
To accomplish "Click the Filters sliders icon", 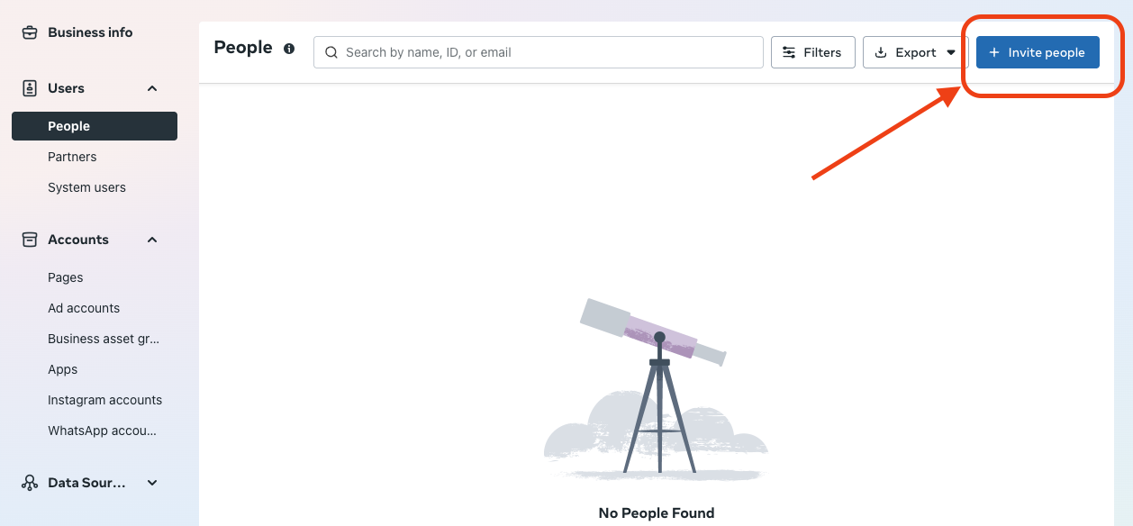I will coord(789,52).
